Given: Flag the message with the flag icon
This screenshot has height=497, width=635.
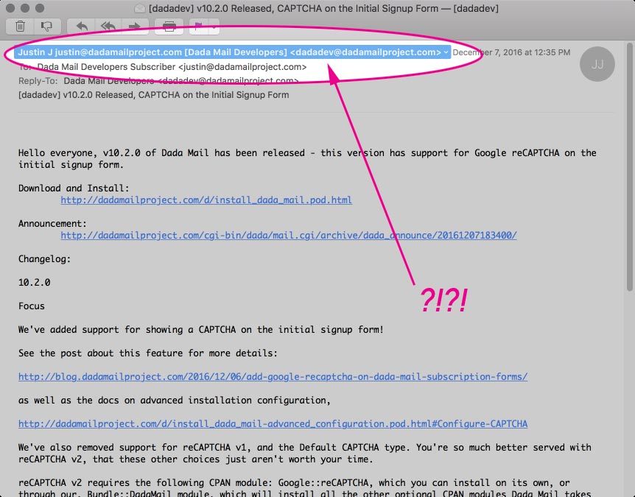Looking at the screenshot, I should pyautogui.click(x=199, y=27).
